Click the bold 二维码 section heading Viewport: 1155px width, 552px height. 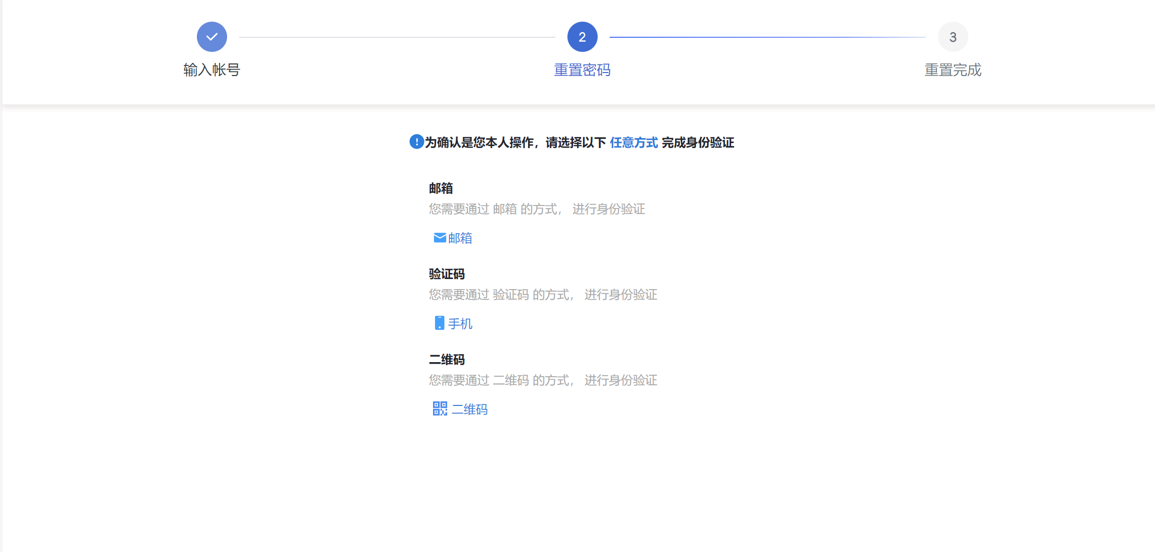(447, 360)
